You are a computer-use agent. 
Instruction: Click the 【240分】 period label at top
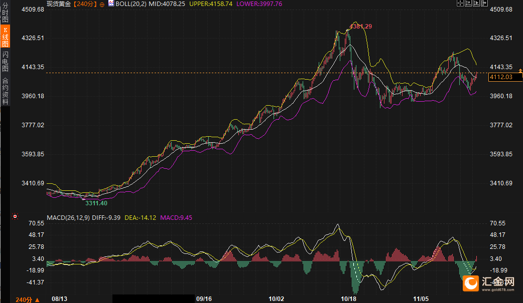click(x=85, y=4)
